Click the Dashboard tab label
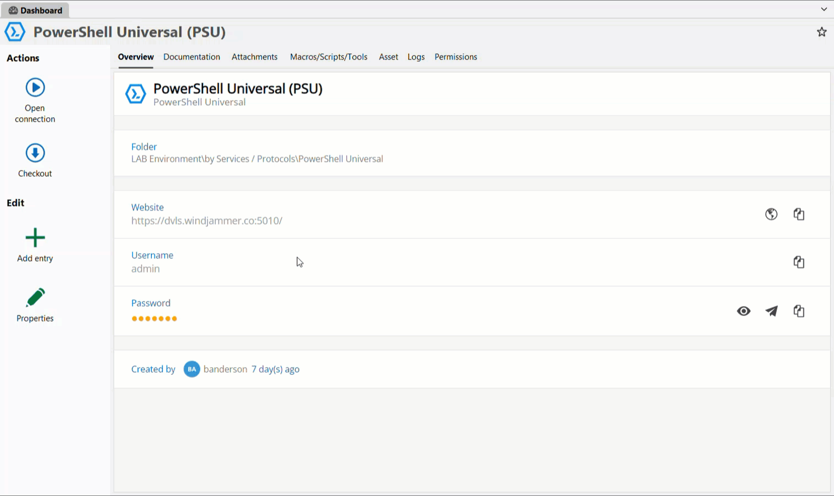Screen dimensions: 834x496 pos(40,9)
